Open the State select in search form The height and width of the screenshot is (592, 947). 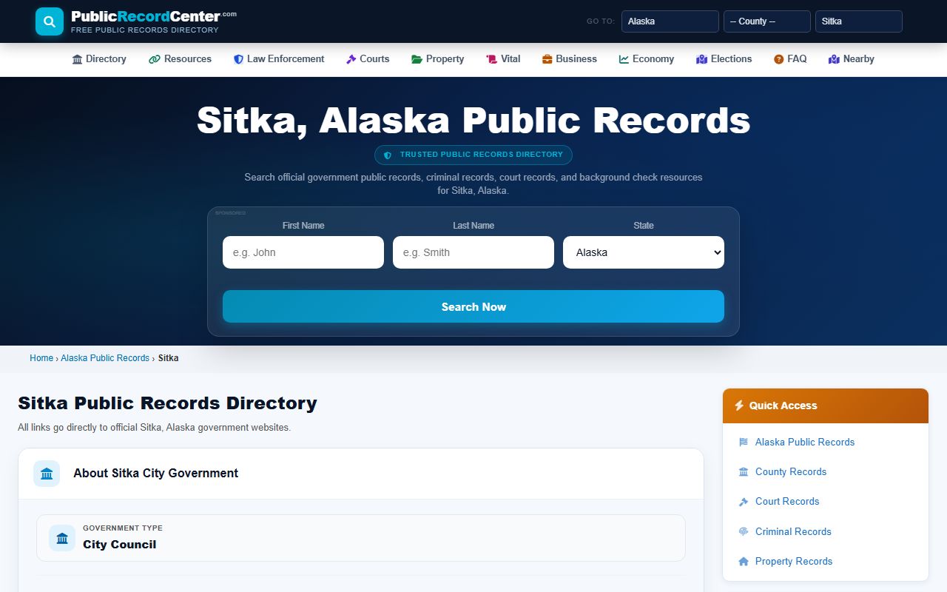pos(644,252)
